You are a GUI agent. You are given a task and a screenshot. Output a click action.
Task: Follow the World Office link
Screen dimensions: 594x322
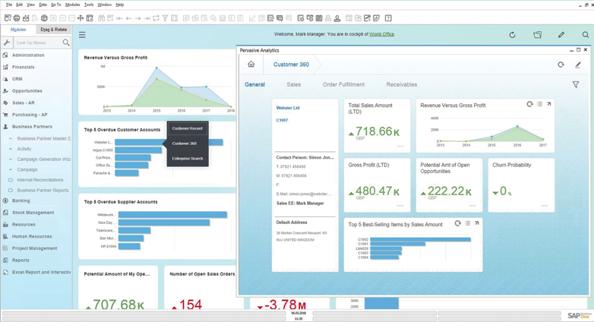pyautogui.click(x=382, y=34)
